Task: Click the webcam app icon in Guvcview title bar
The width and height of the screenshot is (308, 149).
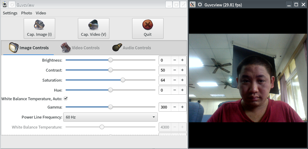Action: point(4,5)
